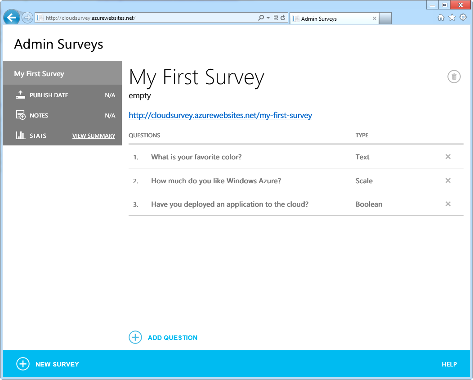
Task: Switch to the Admin Surveys browser tab
Action: pos(334,18)
